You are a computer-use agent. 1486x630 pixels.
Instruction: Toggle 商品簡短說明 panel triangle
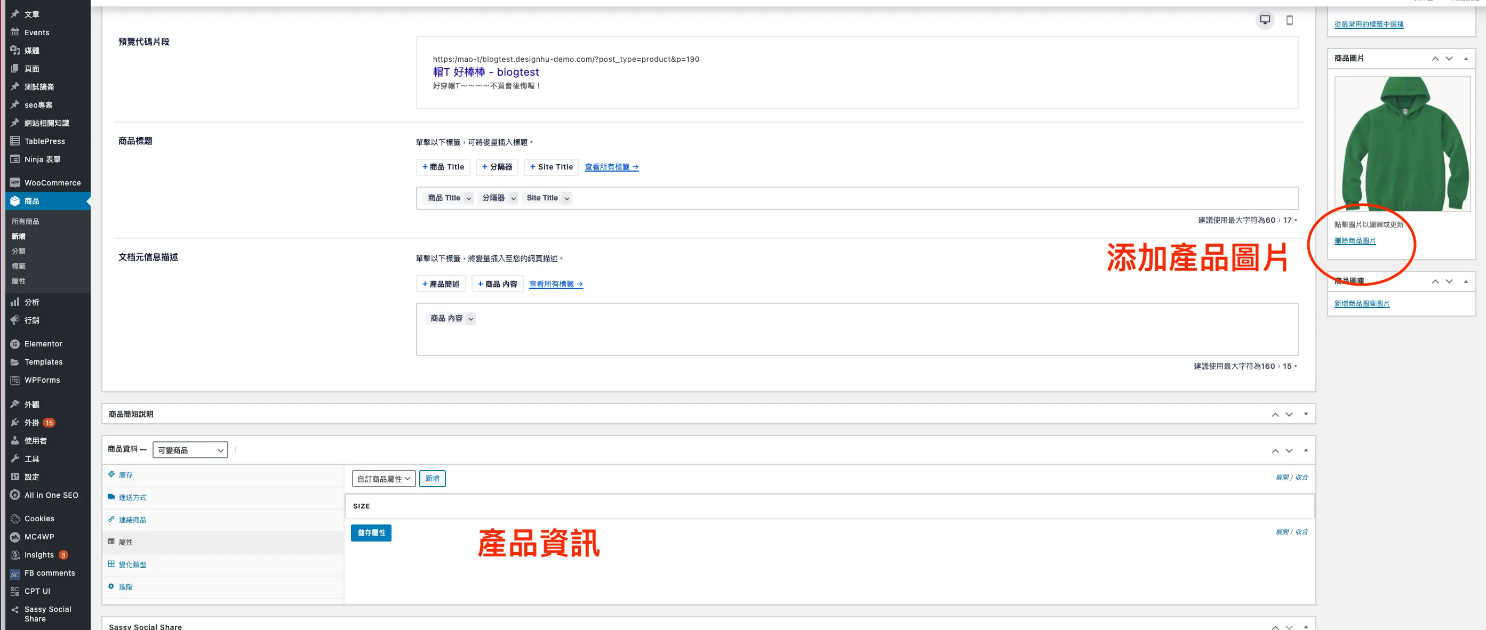1305,415
